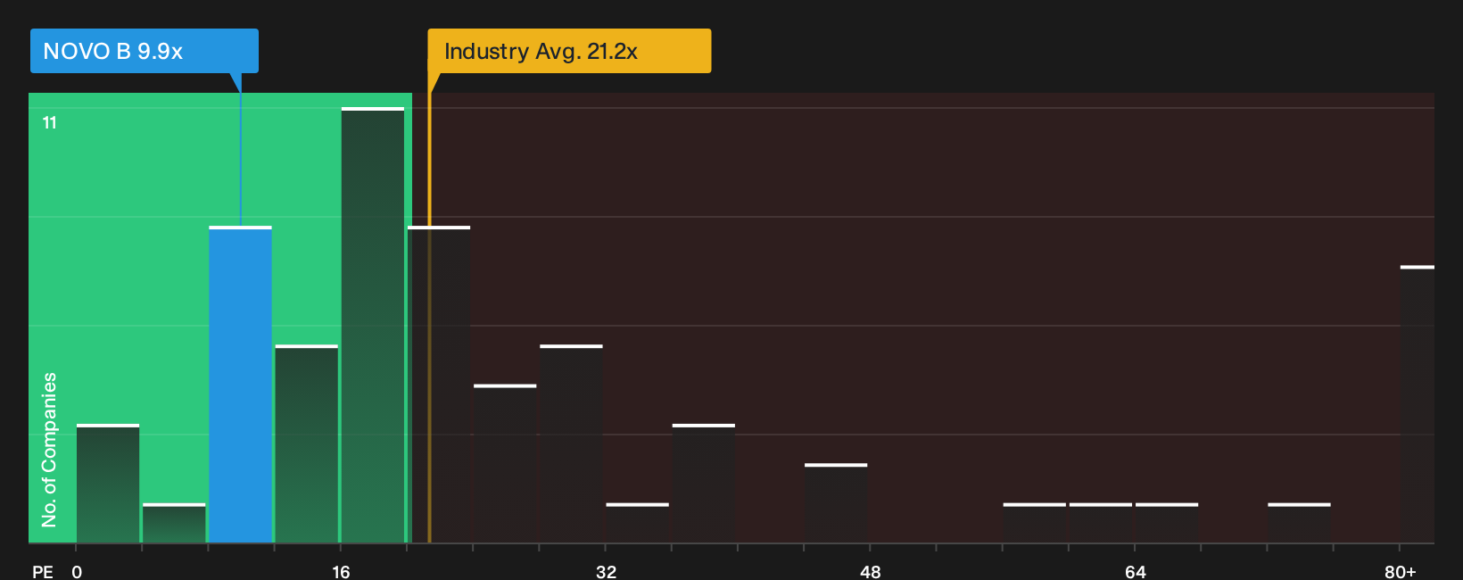Viewport: 1463px width, 580px height.
Task: Click the short bar for PE 4 to 8
Action: (x=174, y=523)
